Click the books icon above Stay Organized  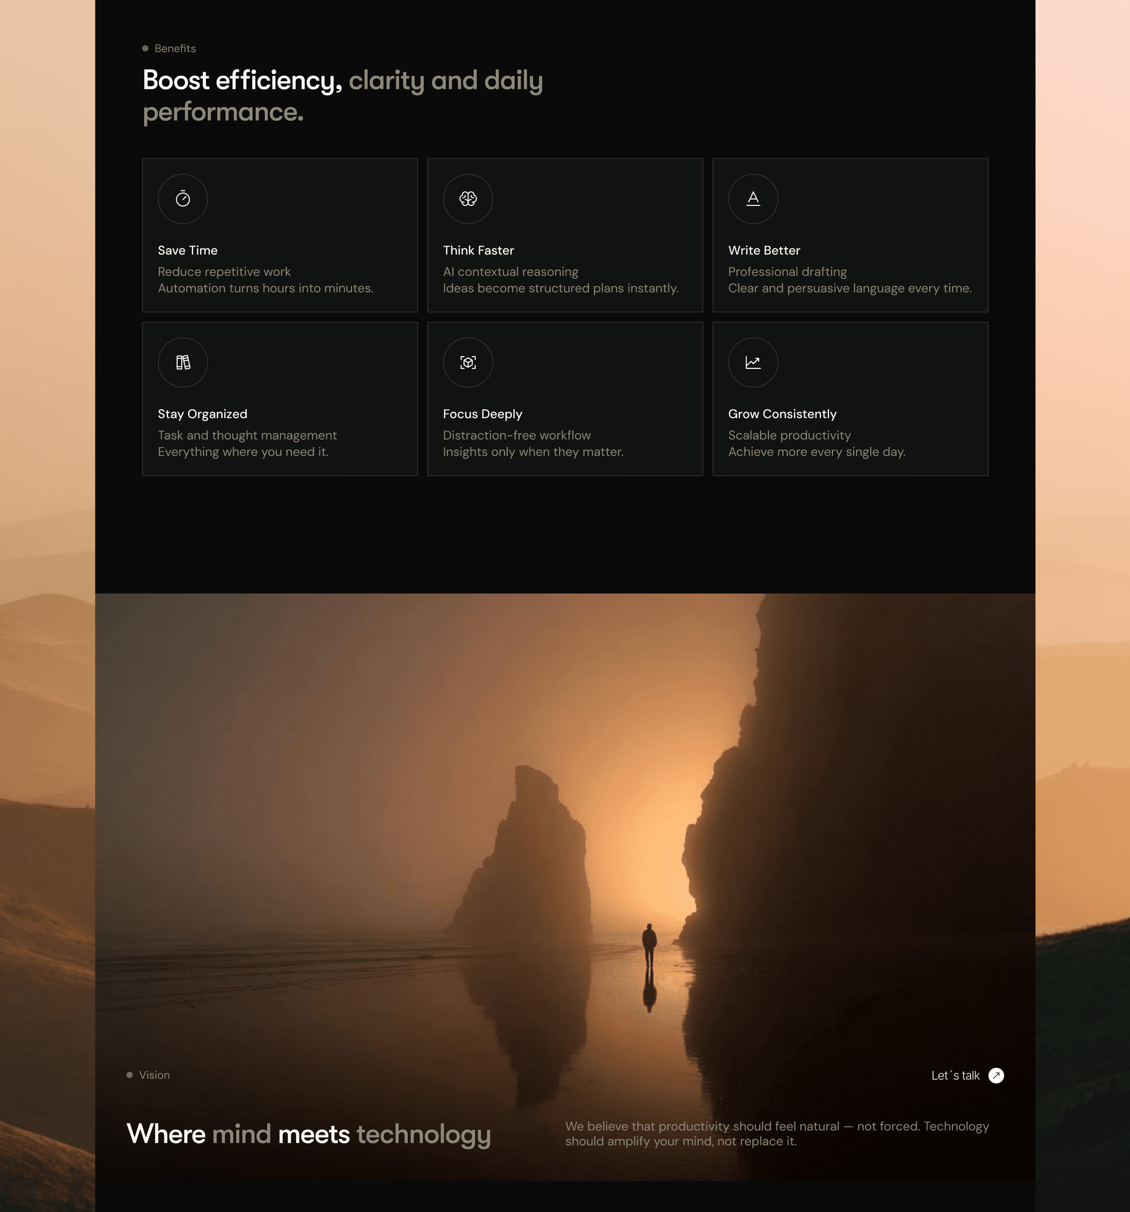[x=183, y=363]
